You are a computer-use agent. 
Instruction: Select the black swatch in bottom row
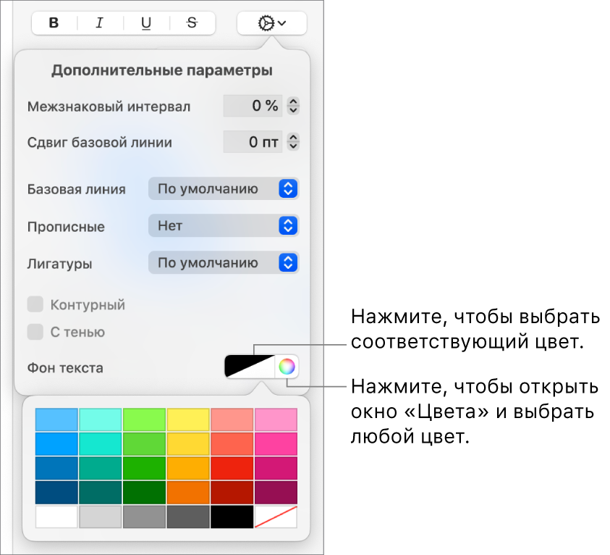point(232,517)
